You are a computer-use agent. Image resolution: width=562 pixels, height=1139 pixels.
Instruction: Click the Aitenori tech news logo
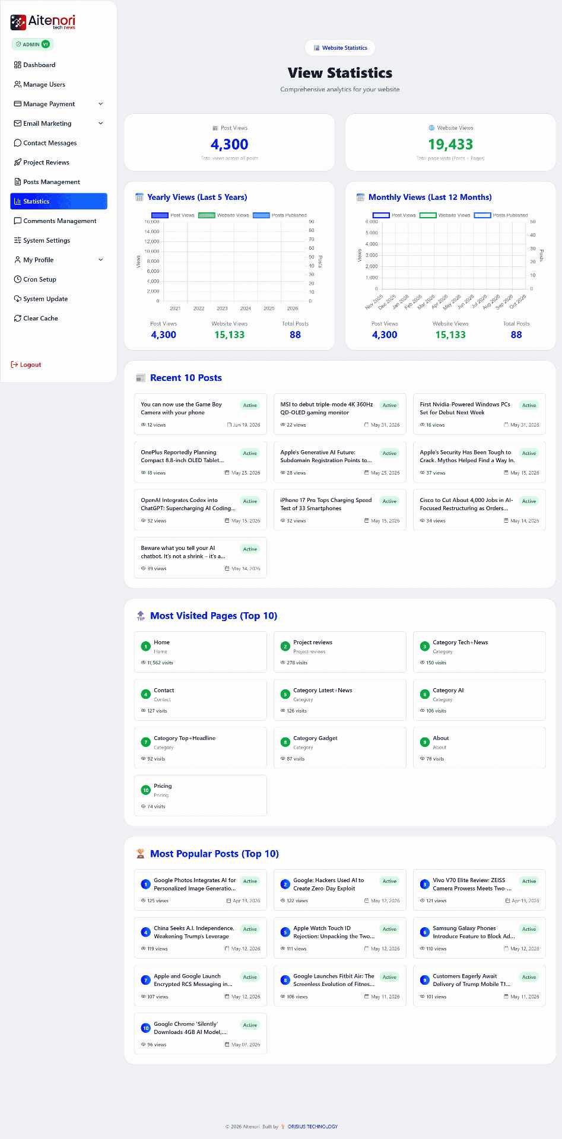pos(43,22)
